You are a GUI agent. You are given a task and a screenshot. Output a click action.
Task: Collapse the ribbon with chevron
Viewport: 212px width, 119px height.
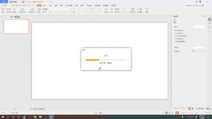point(209,5)
